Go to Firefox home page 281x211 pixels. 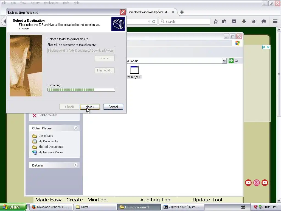click(x=254, y=21)
